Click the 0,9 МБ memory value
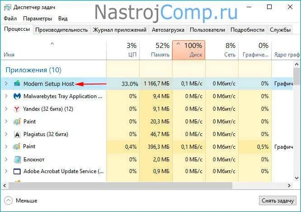Viewport: 301px width, 212px height. pos(161,171)
